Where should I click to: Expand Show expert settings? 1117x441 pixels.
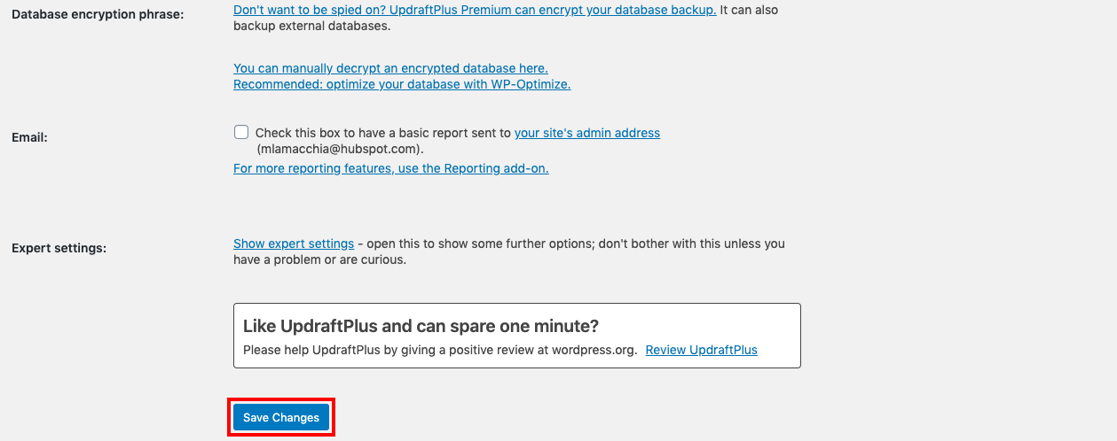(293, 244)
